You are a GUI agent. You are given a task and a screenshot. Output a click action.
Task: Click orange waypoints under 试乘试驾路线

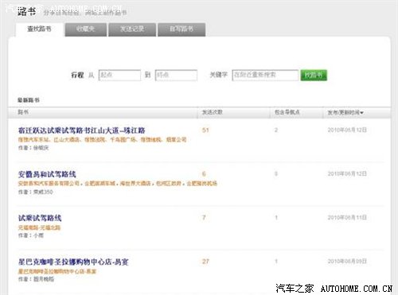click(39, 227)
